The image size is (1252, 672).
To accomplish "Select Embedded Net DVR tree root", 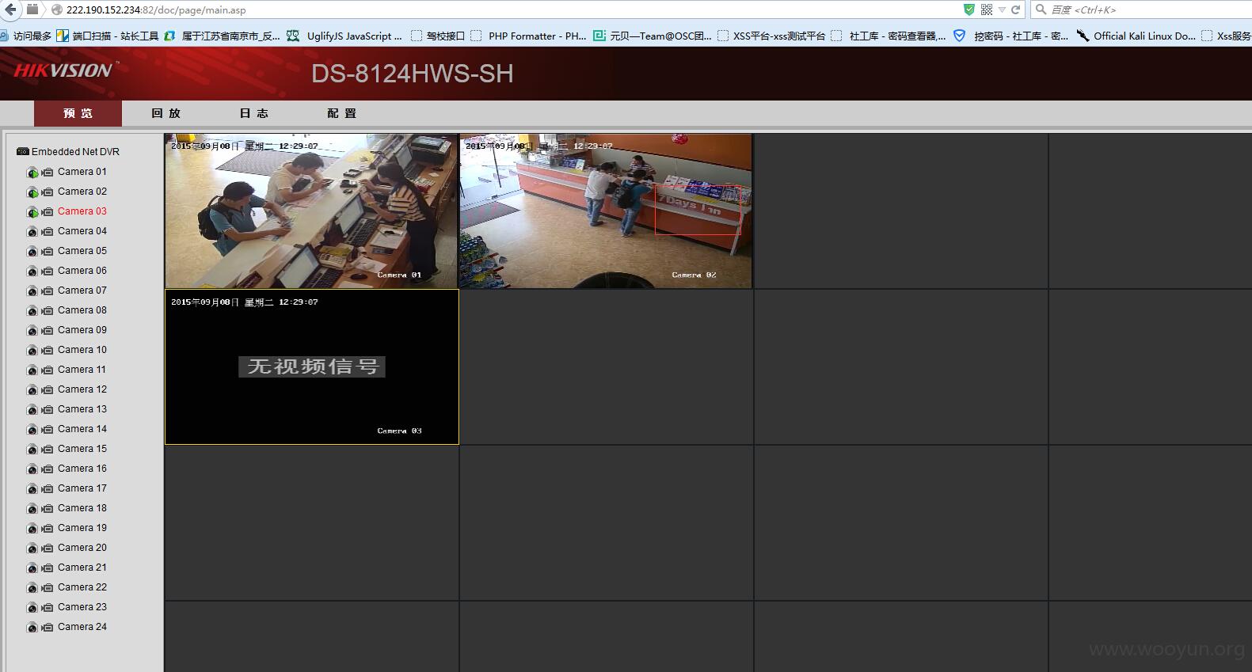I will (75, 151).
